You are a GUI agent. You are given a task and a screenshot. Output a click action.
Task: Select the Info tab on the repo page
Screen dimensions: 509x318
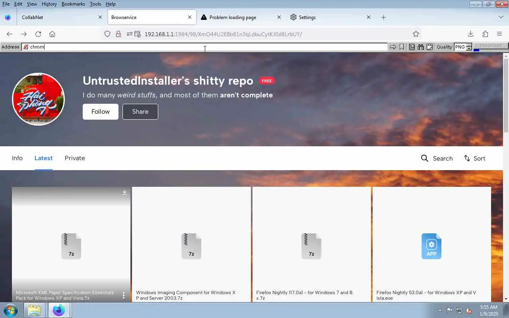17,158
